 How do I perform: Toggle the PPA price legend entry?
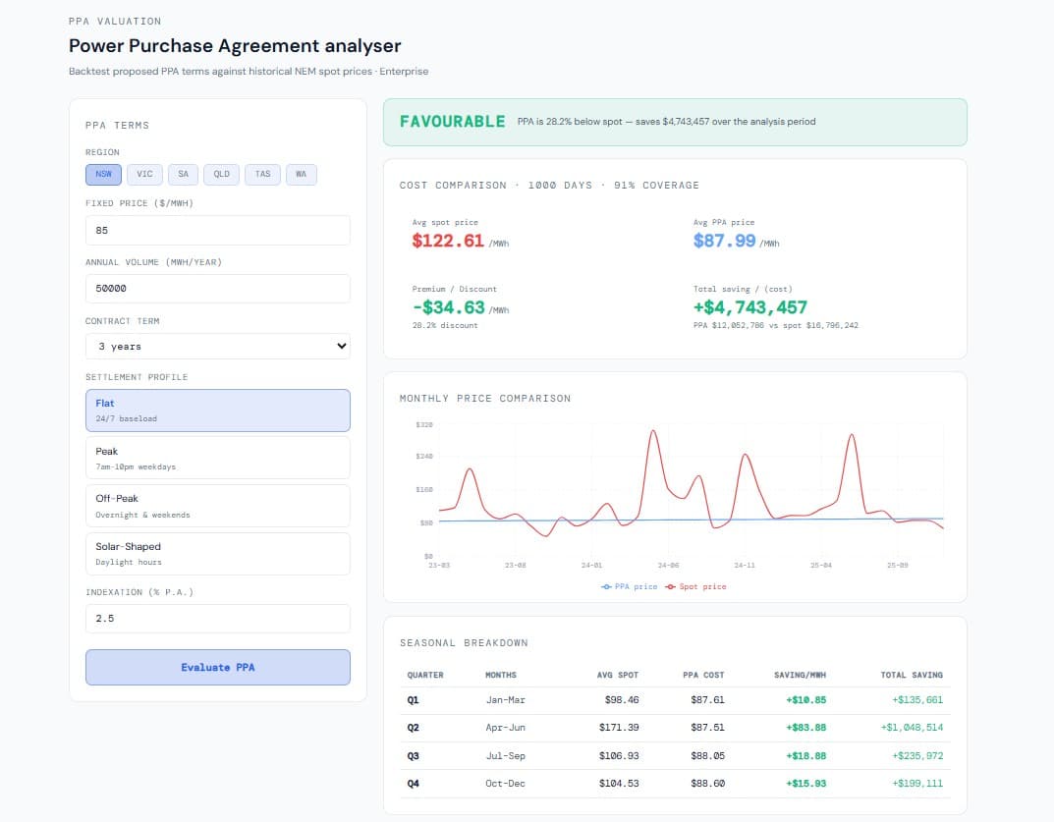coord(629,587)
